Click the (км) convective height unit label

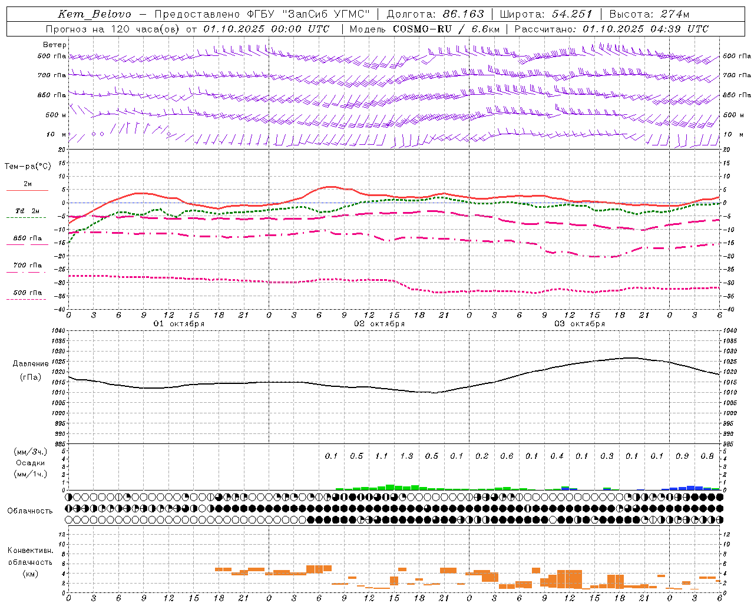tap(31, 574)
